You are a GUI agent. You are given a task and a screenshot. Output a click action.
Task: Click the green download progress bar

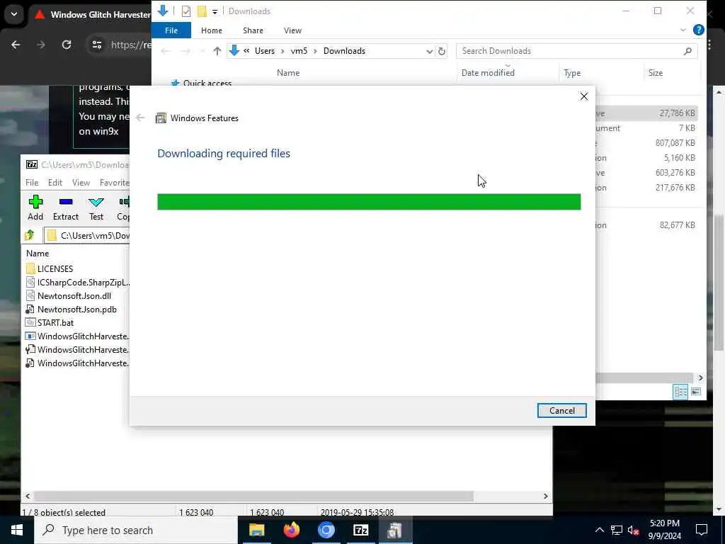[x=369, y=202]
